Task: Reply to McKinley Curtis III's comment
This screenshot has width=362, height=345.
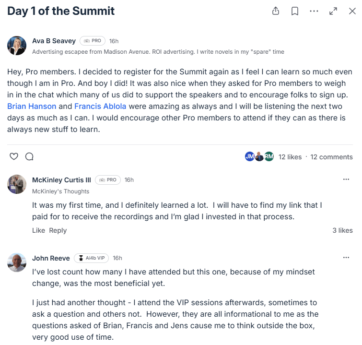Action: (58, 230)
